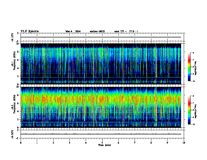This screenshot has height=160, width=207.
Task: Click the "3" tick on Time axis
Action: coord(70,143)
